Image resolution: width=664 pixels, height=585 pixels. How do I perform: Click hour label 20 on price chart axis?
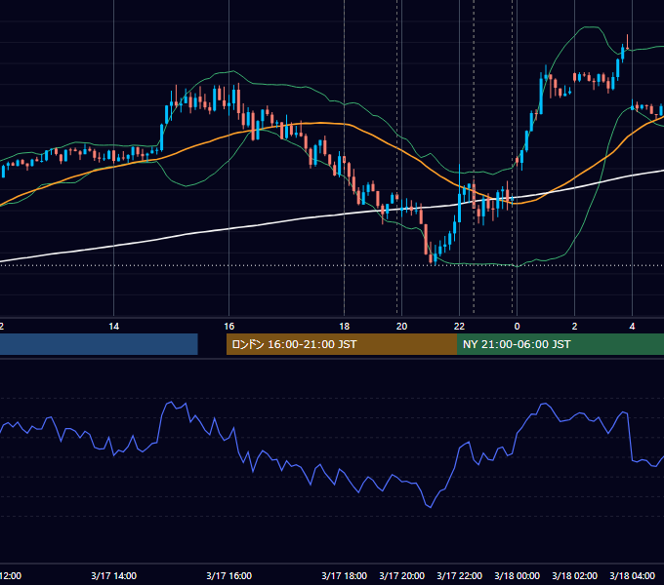(x=402, y=327)
